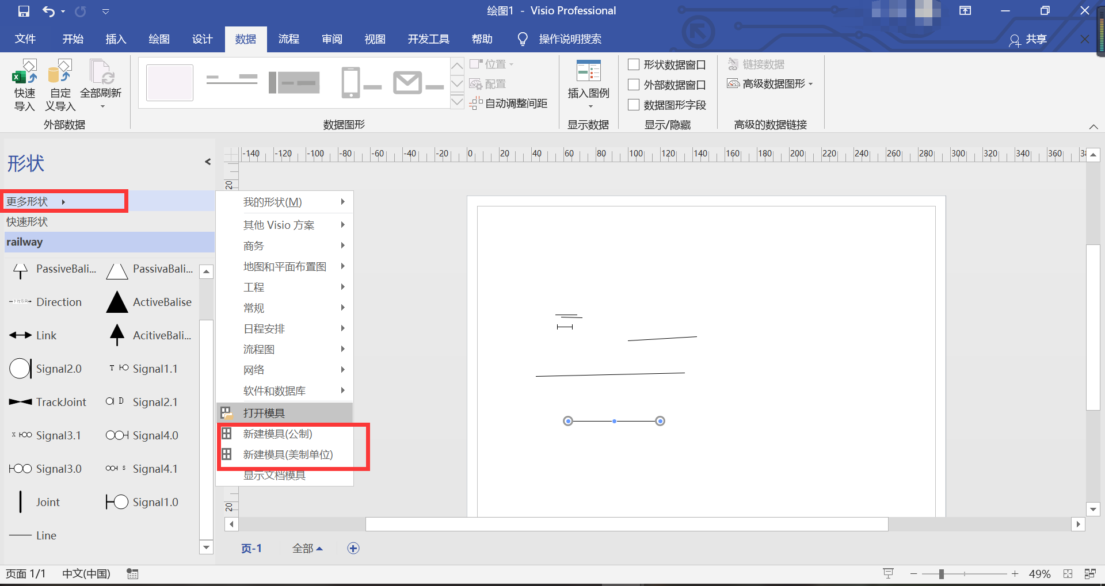Collapse the Shapes (形状) panel arrow
The width and height of the screenshot is (1105, 586).
click(x=208, y=162)
